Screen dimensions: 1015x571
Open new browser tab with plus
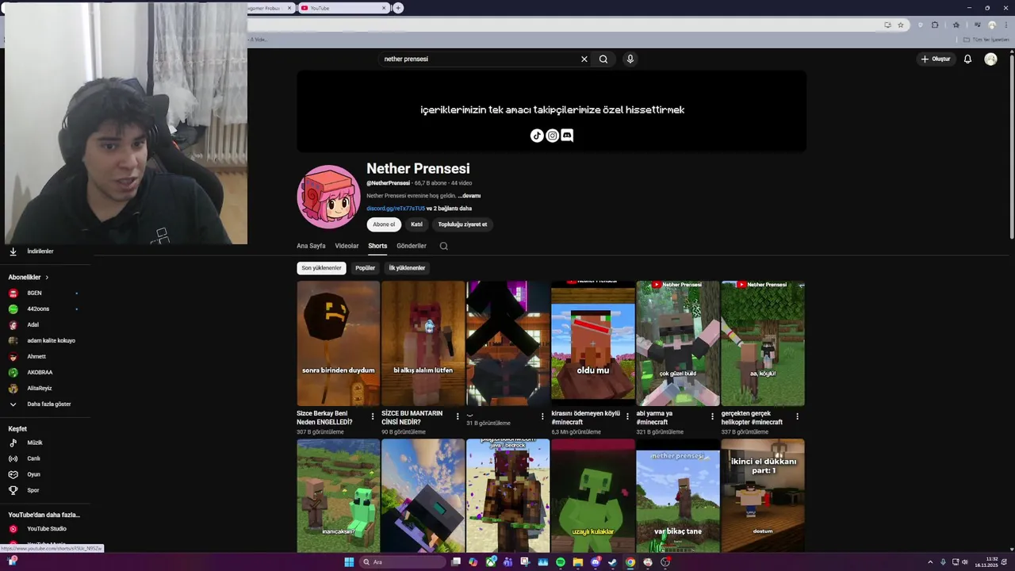398,8
